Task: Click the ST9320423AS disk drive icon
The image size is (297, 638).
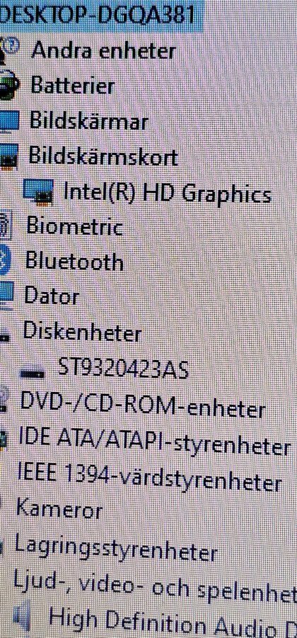Action: point(33,372)
